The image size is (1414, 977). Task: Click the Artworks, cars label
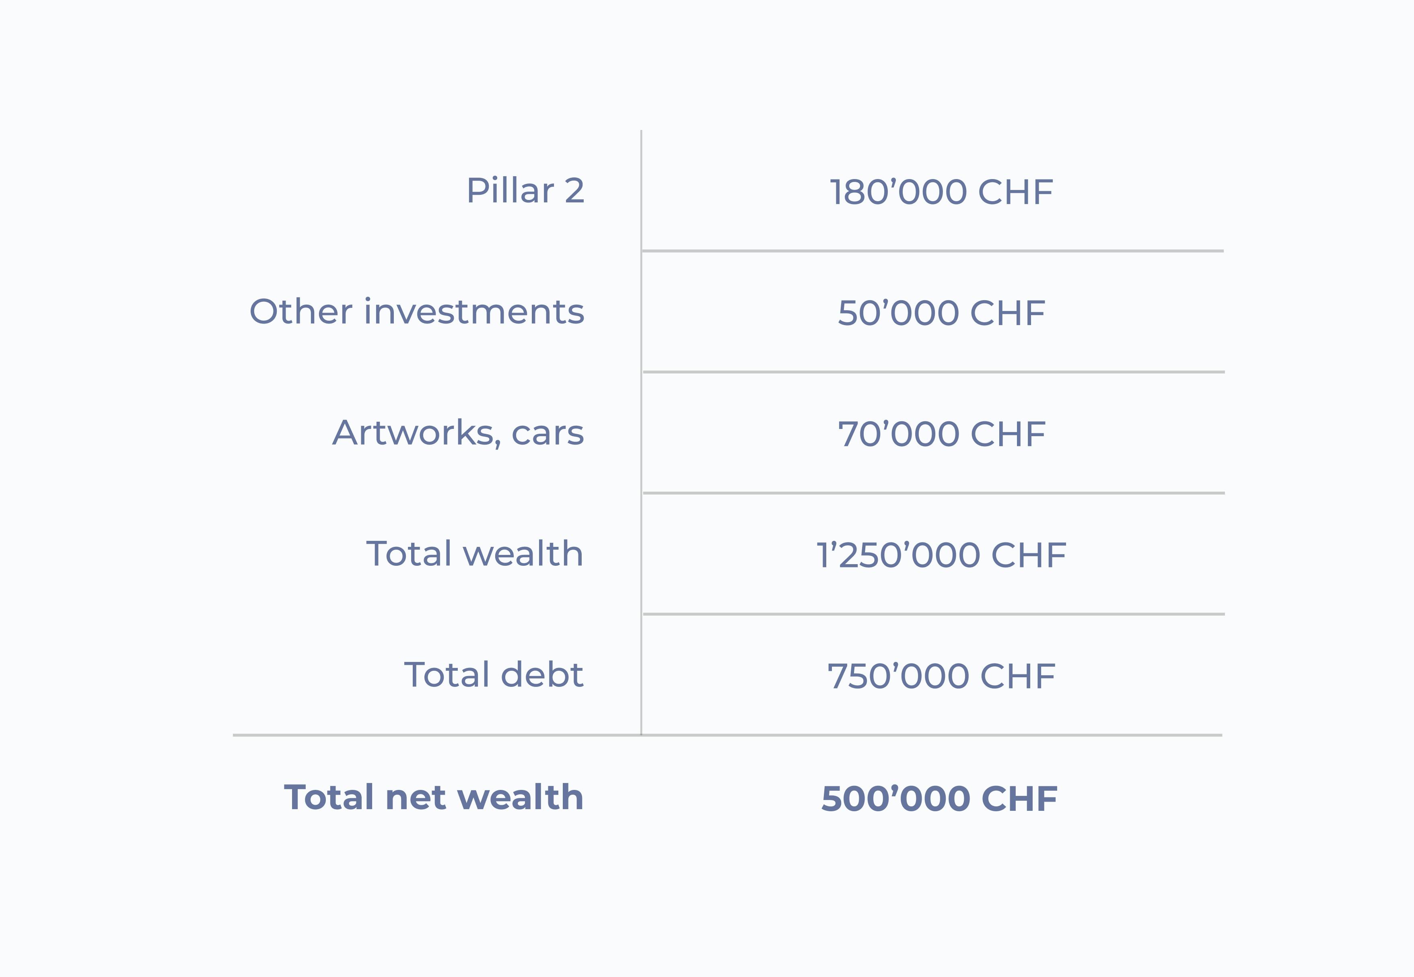(458, 433)
